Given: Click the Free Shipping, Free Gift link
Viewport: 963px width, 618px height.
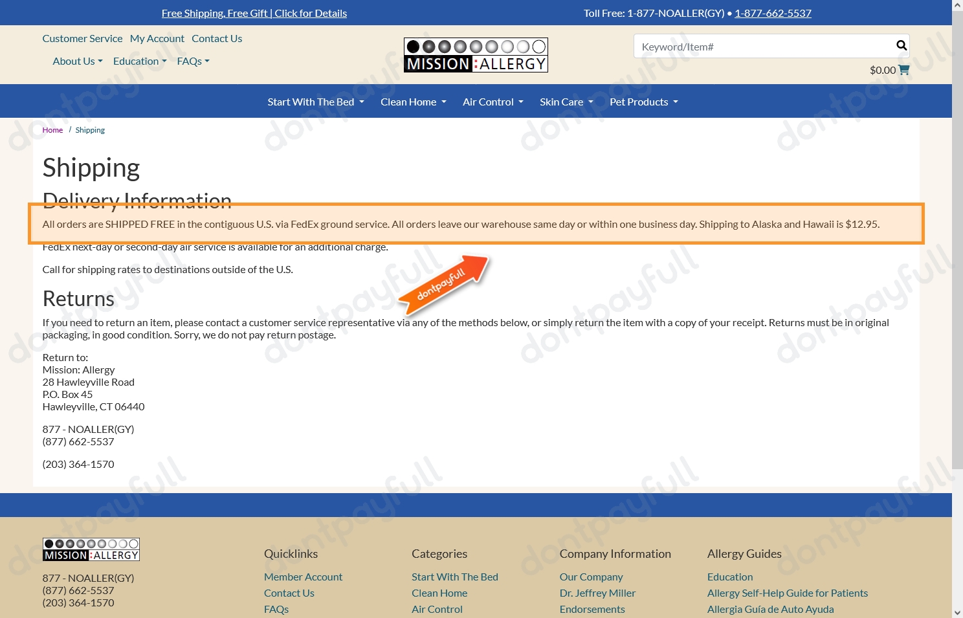Looking at the screenshot, I should pos(254,13).
